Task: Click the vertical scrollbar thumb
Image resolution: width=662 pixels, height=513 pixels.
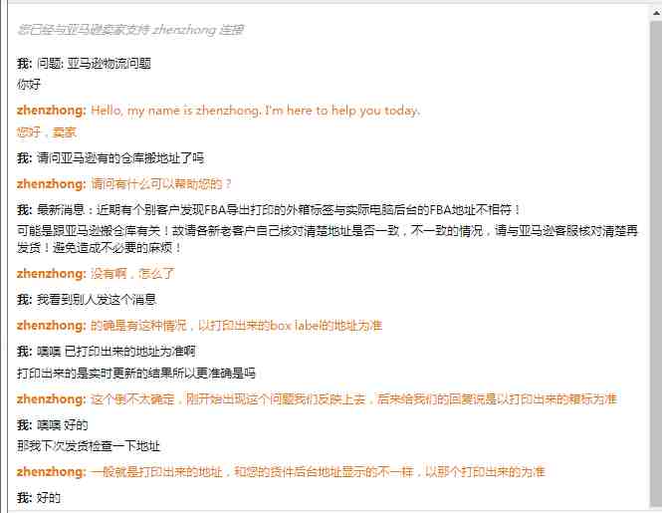Action: pos(656,263)
